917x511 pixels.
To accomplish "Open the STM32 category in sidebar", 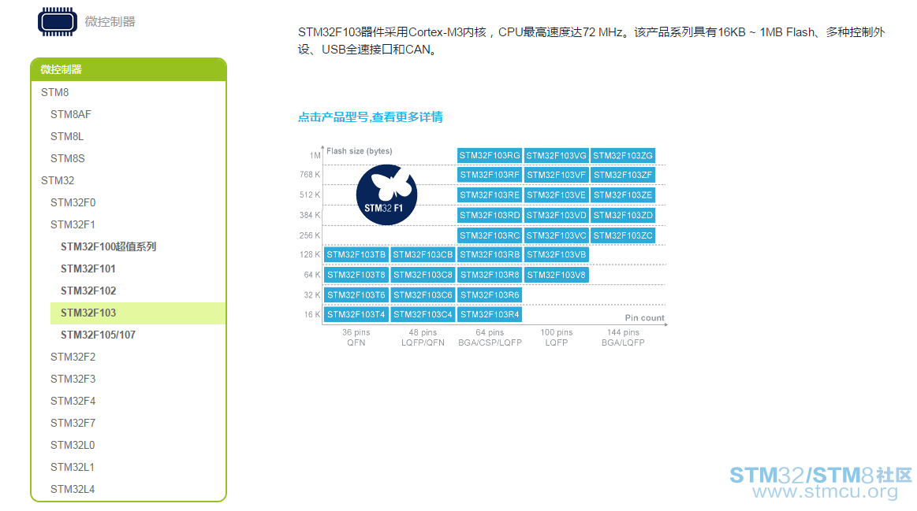I will coord(58,180).
